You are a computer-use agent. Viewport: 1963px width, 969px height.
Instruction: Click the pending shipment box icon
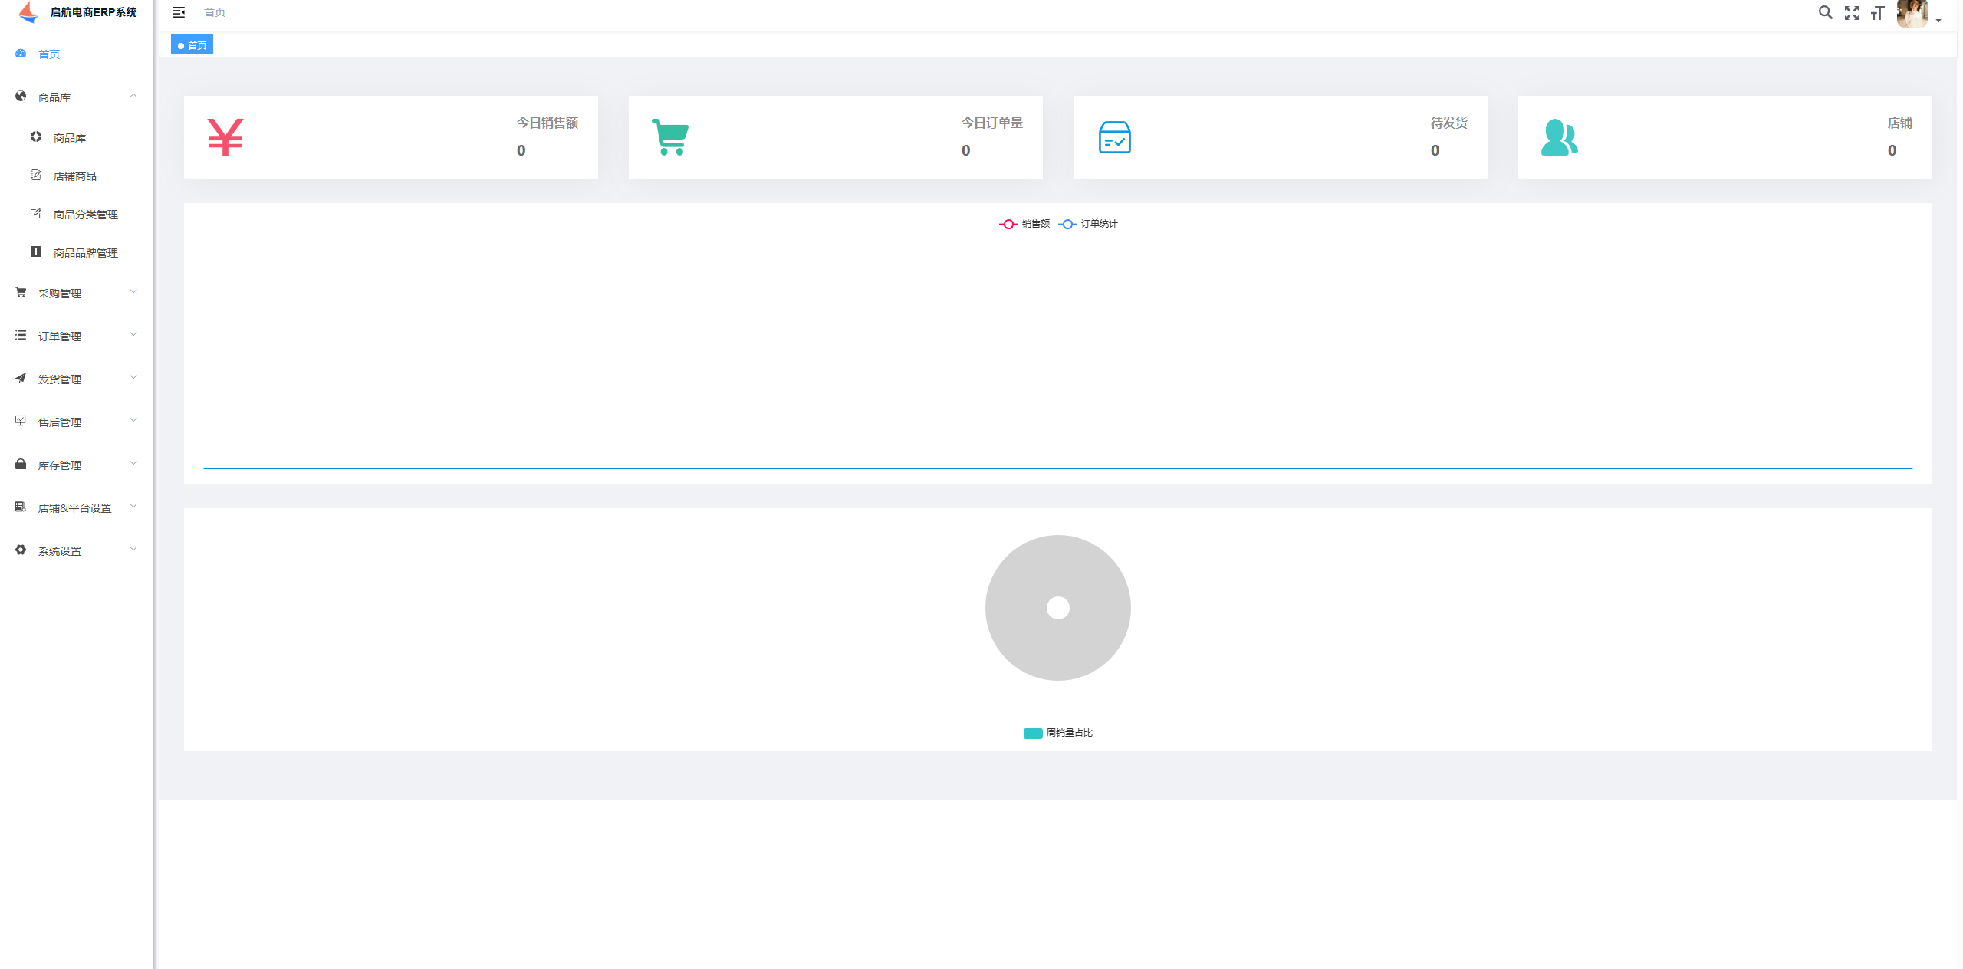[1114, 137]
